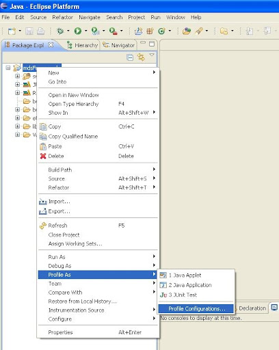Open the File menu
Screen dimensions: 279x350
tap(5, 17)
